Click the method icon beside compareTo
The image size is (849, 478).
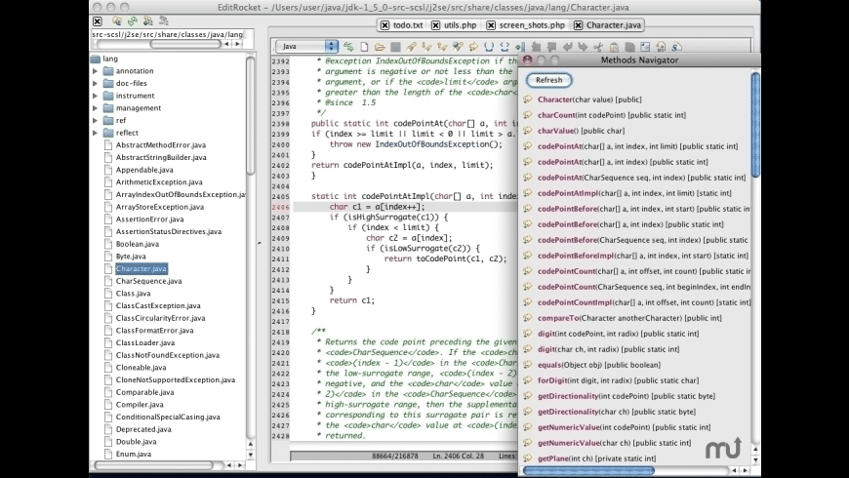(x=528, y=318)
